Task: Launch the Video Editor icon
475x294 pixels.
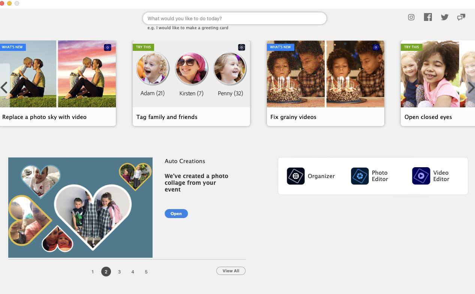Action: click(421, 176)
